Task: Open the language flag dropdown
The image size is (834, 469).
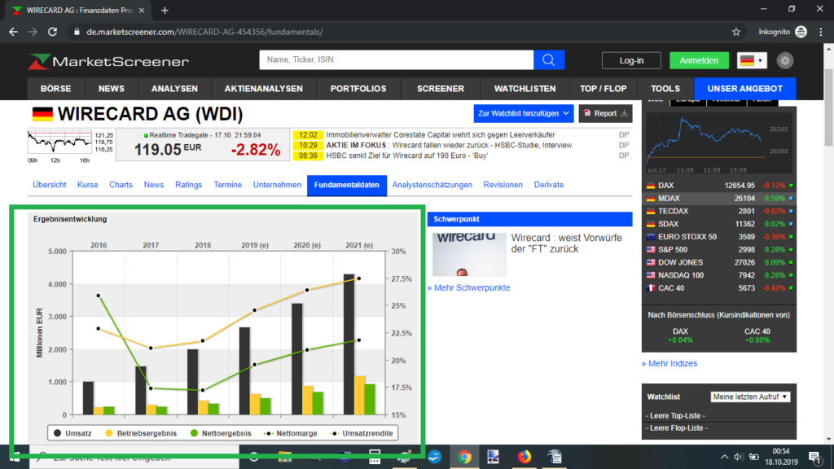Action: coord(752,60)
